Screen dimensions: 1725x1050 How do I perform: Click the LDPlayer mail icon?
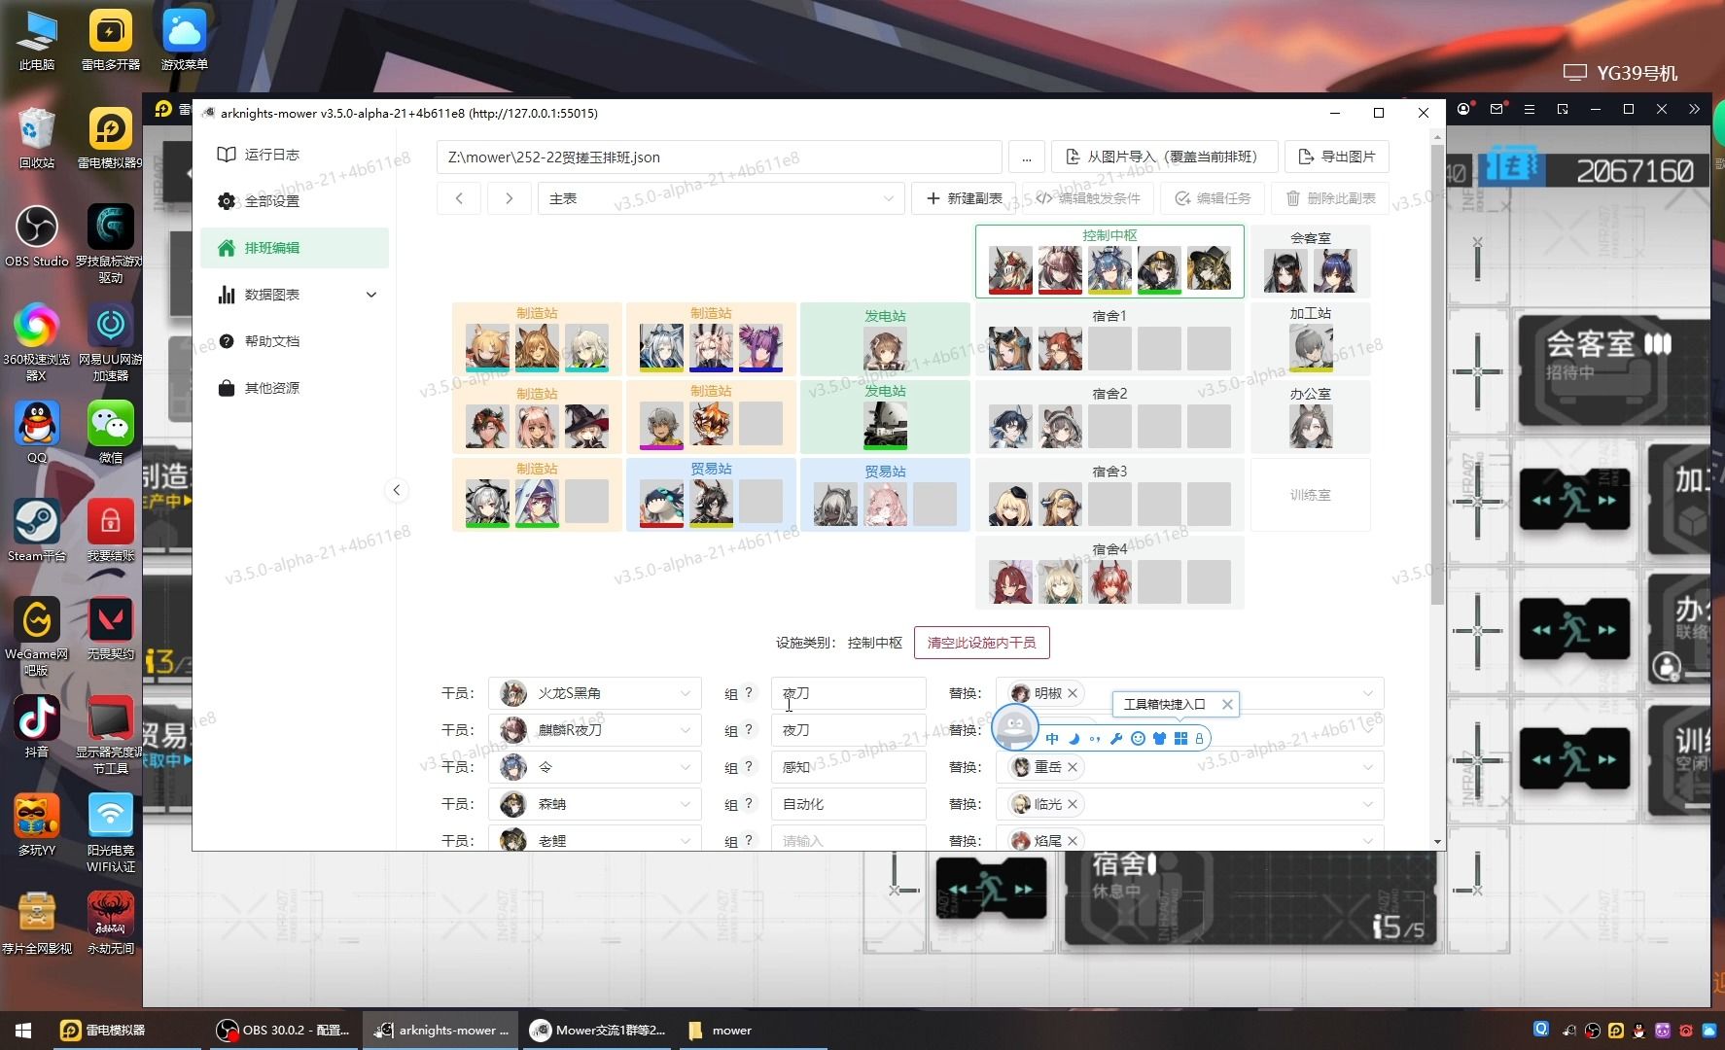(x=1496, y=110)
